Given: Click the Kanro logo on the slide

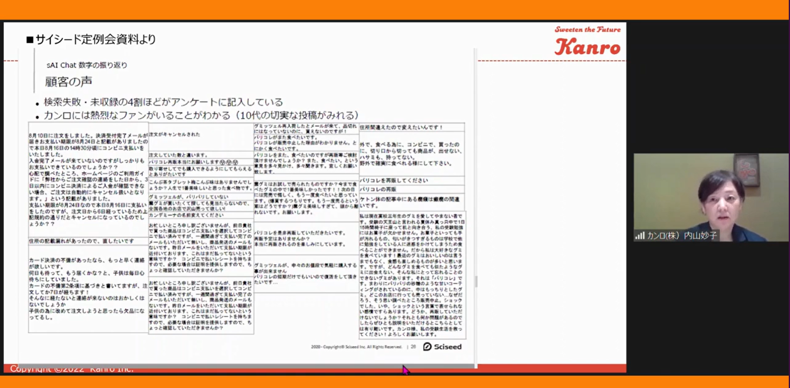Looking at the screenshot, I should pos(587,47).
